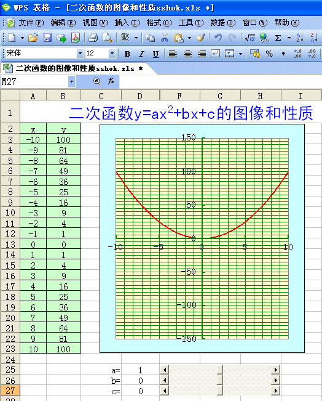The height and width of the screenshot is (401, 322).
Task: Click the hyperlink globe icon
Action: click(264, 38)
